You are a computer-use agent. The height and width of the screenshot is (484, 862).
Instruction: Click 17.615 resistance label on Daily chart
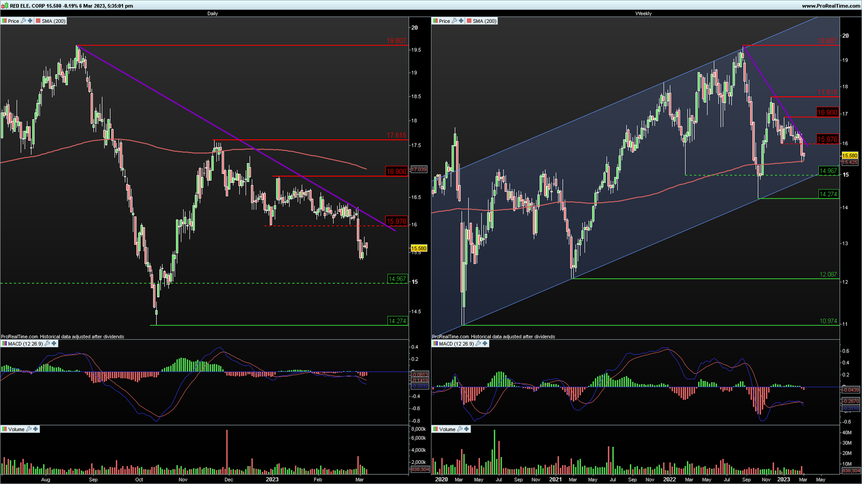397,135
